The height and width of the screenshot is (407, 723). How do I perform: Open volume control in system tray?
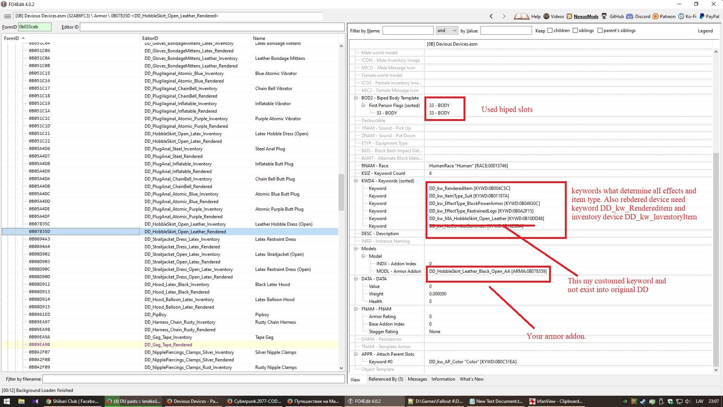(x=688, y=401)
